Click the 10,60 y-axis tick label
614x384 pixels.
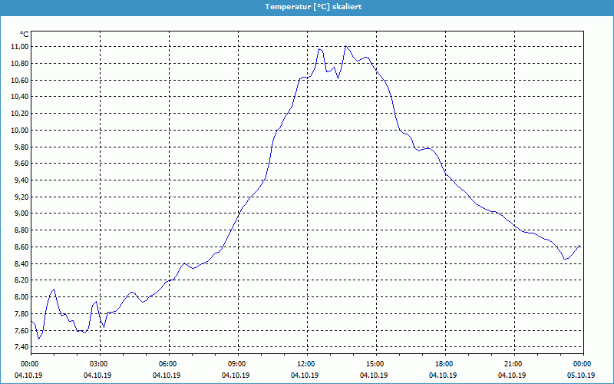coord(18,81)
